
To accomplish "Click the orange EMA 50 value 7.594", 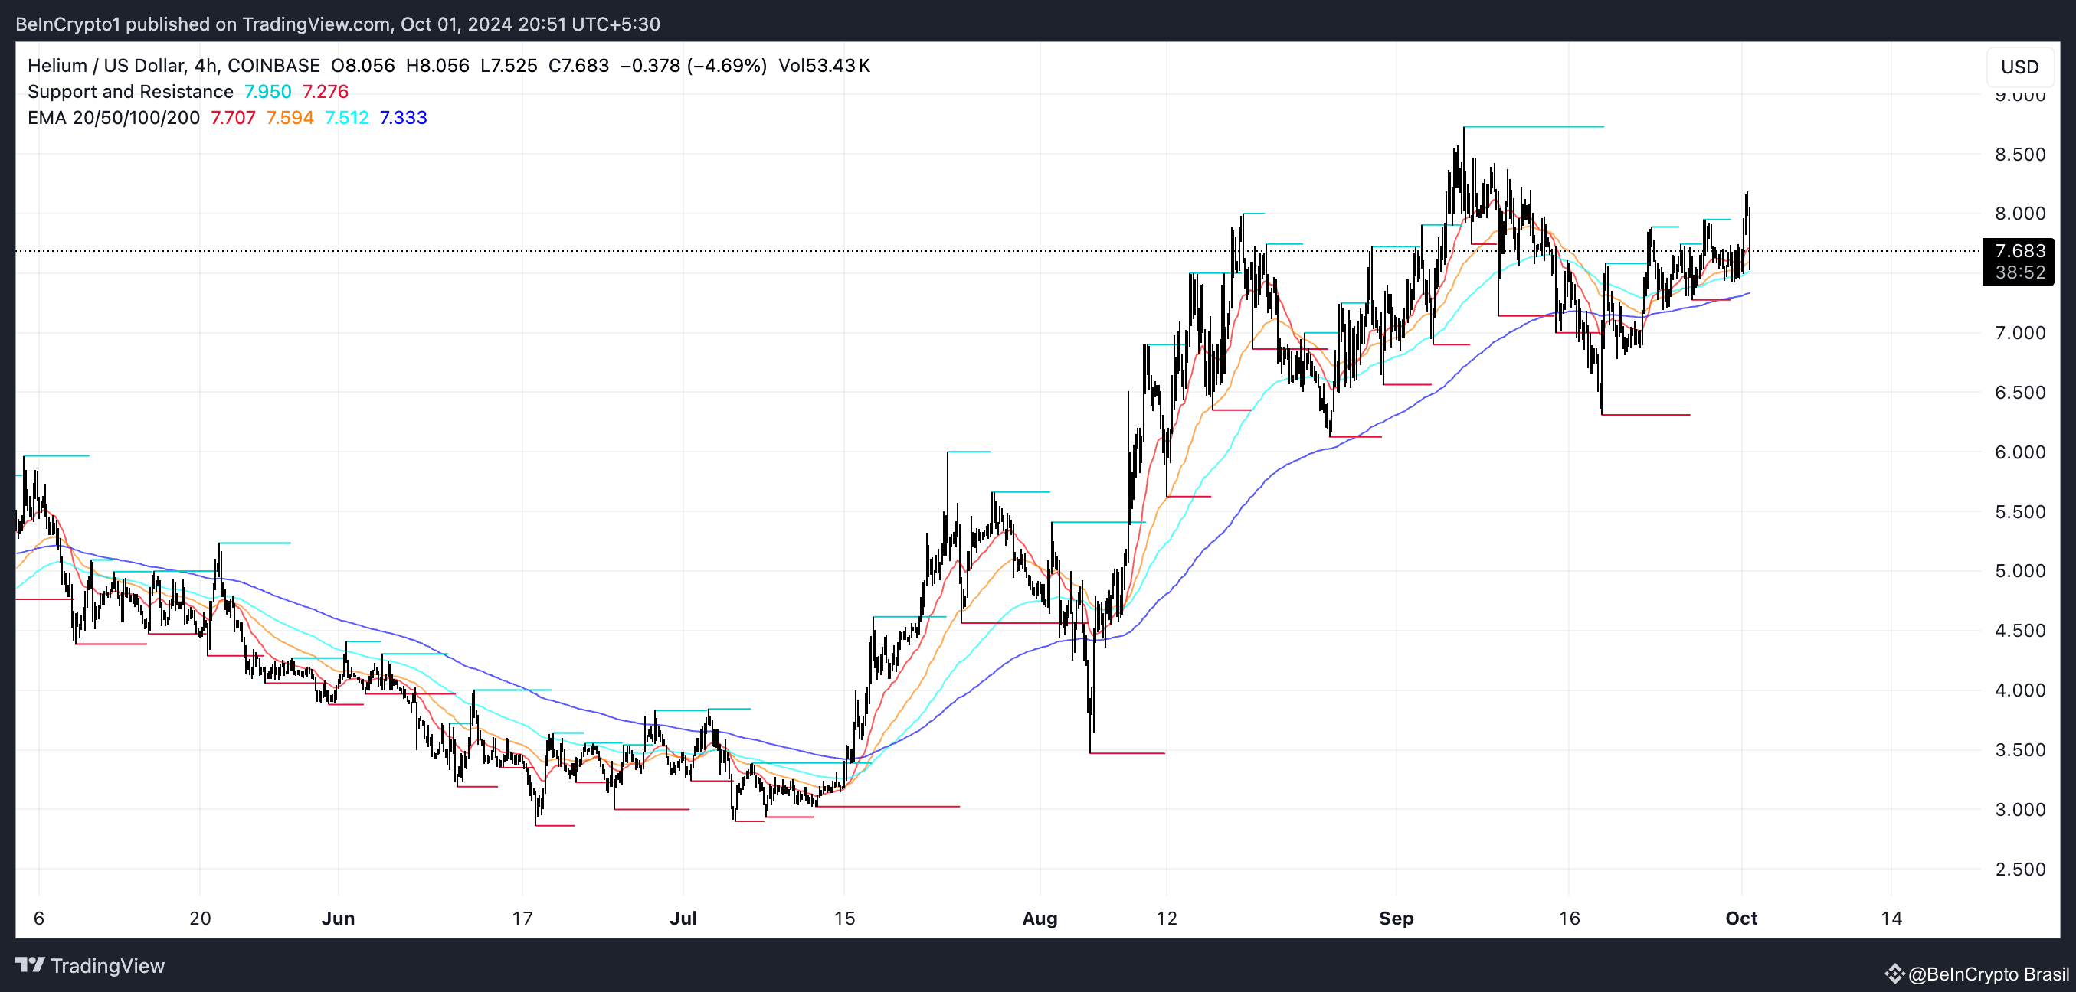I will pyautogui.click(x=290, y=118).
